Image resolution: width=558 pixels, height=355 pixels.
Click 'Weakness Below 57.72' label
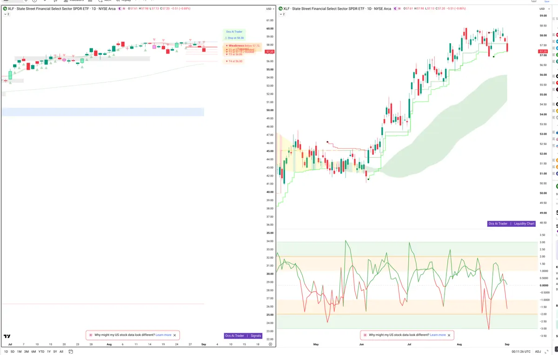pos(243,46)
